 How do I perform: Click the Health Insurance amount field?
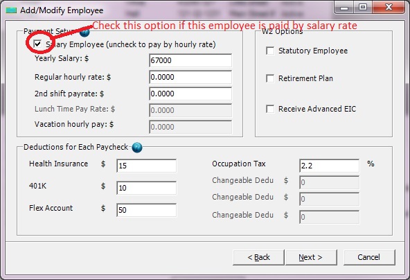[146, 166]
